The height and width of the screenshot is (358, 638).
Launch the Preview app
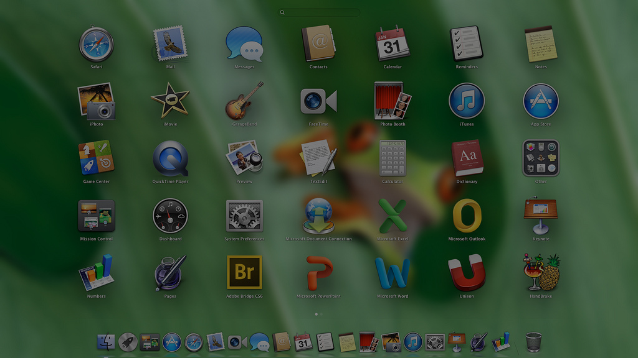[x=244, y=158]
